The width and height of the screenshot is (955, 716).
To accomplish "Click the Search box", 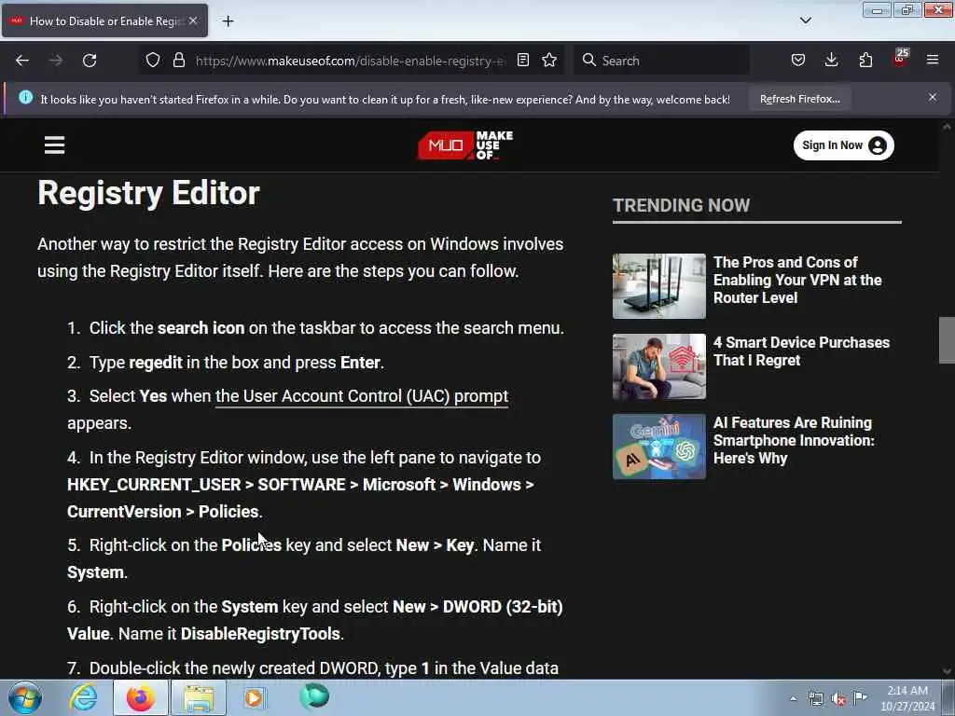I will 662,61.
